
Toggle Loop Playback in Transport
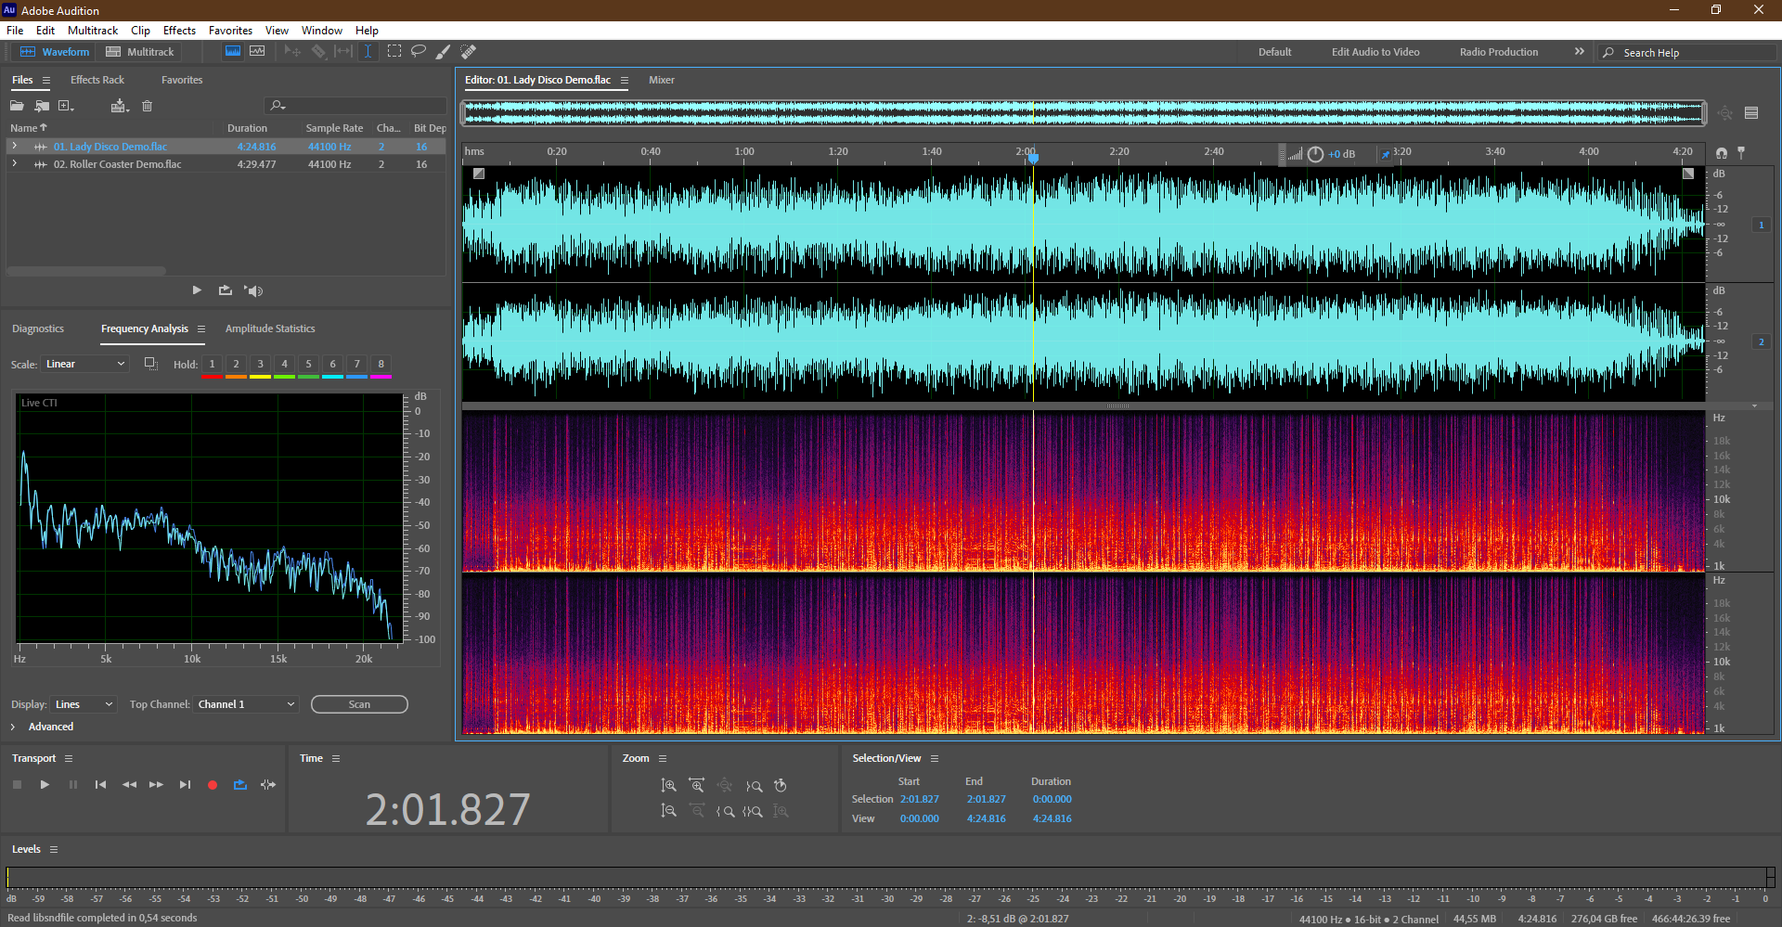pyautogui.click(x=240, y=785)
